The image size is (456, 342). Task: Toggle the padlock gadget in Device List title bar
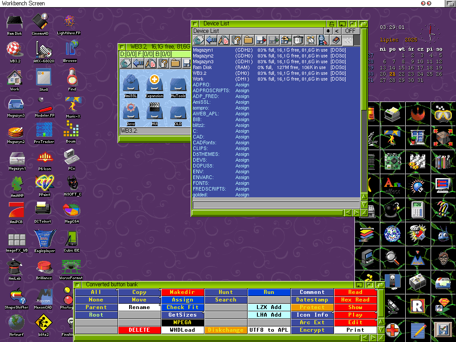[331, 24]
